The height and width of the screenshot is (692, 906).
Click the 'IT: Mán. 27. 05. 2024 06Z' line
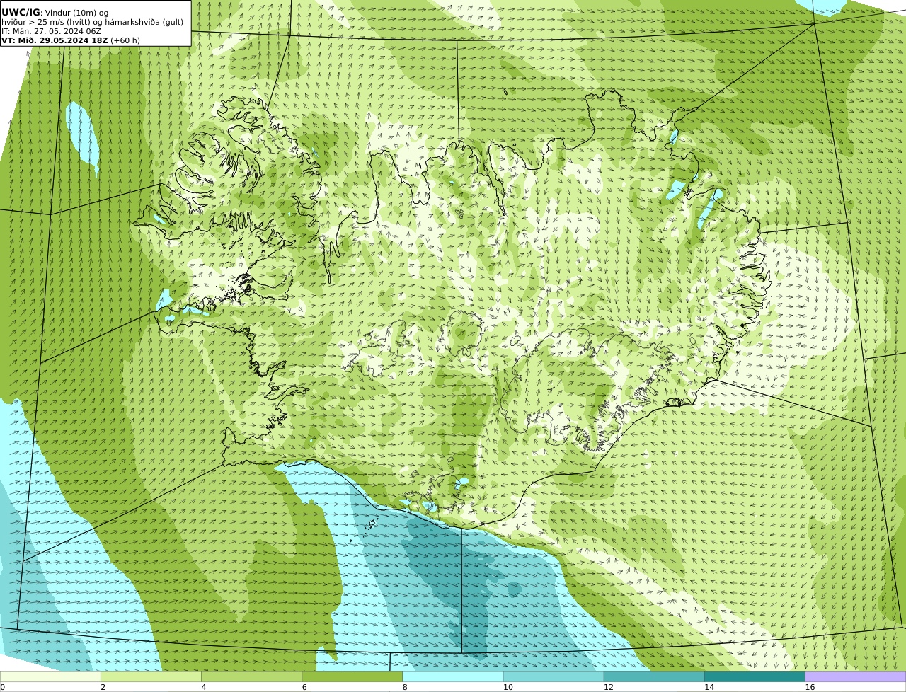tap(51, 31)
